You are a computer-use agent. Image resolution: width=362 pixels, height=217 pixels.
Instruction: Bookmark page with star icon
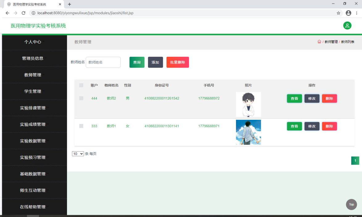pyautogui.click(x=338, y=13)
